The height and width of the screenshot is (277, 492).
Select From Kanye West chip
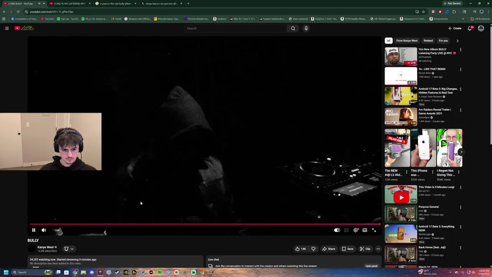click(407, 40)
